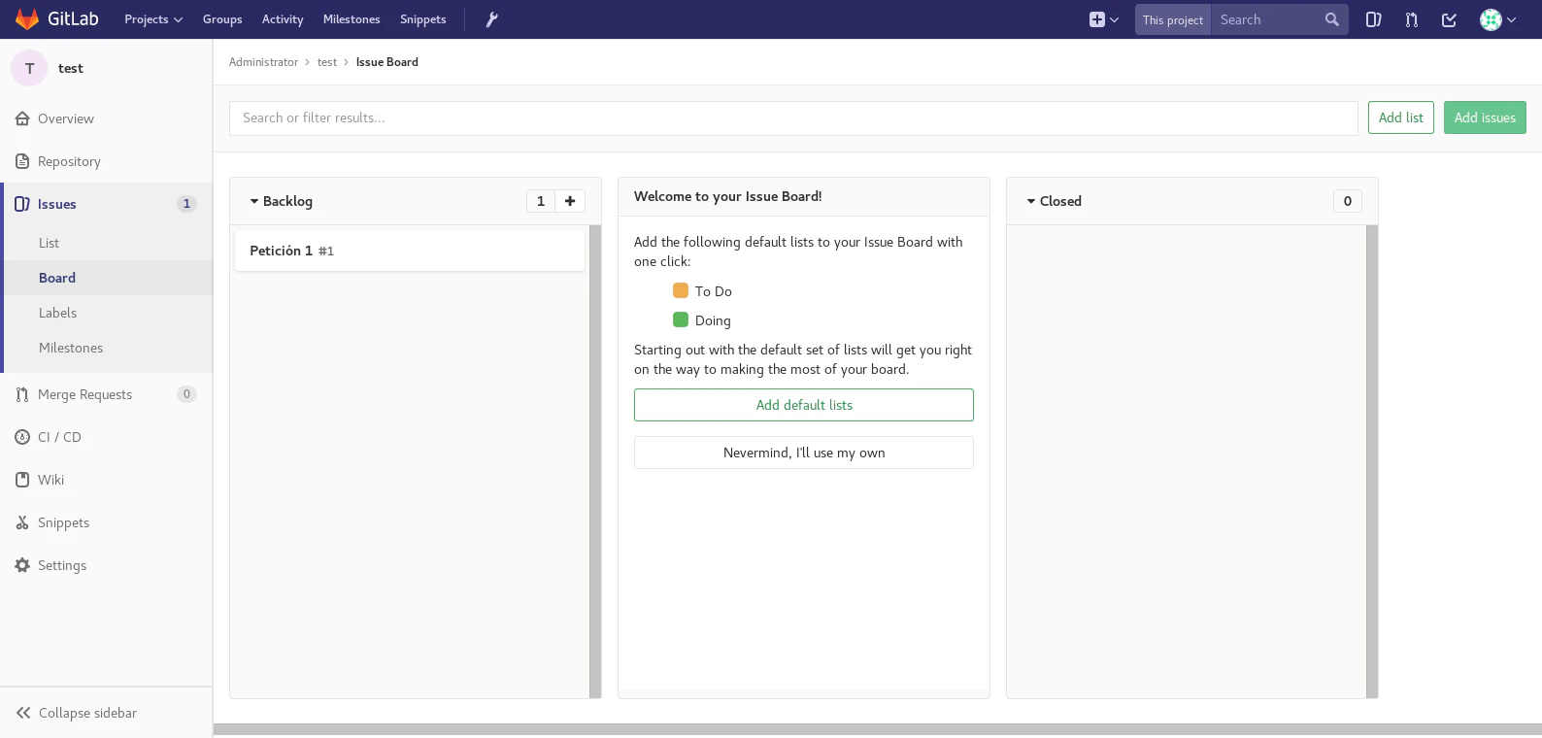This screenshot has width=1542, height=738.
Task: Open CI / CD in the sidebar
Action: pos(59,437)
